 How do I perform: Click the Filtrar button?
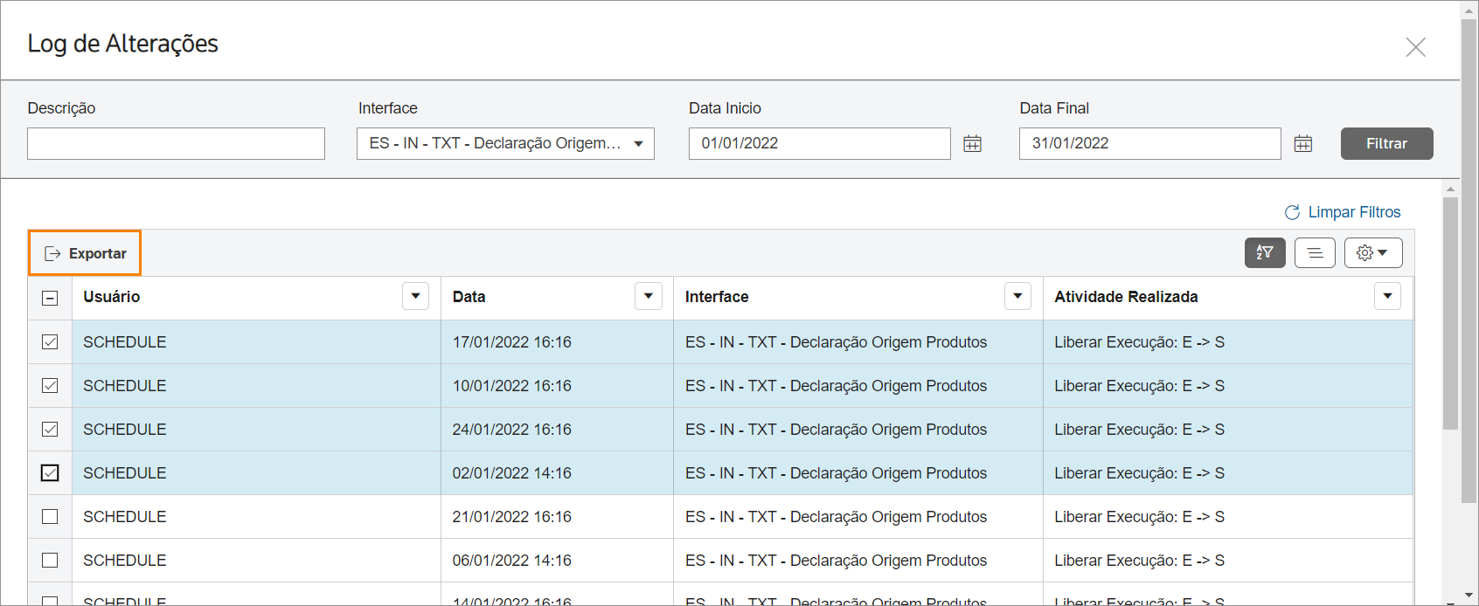1386,143
